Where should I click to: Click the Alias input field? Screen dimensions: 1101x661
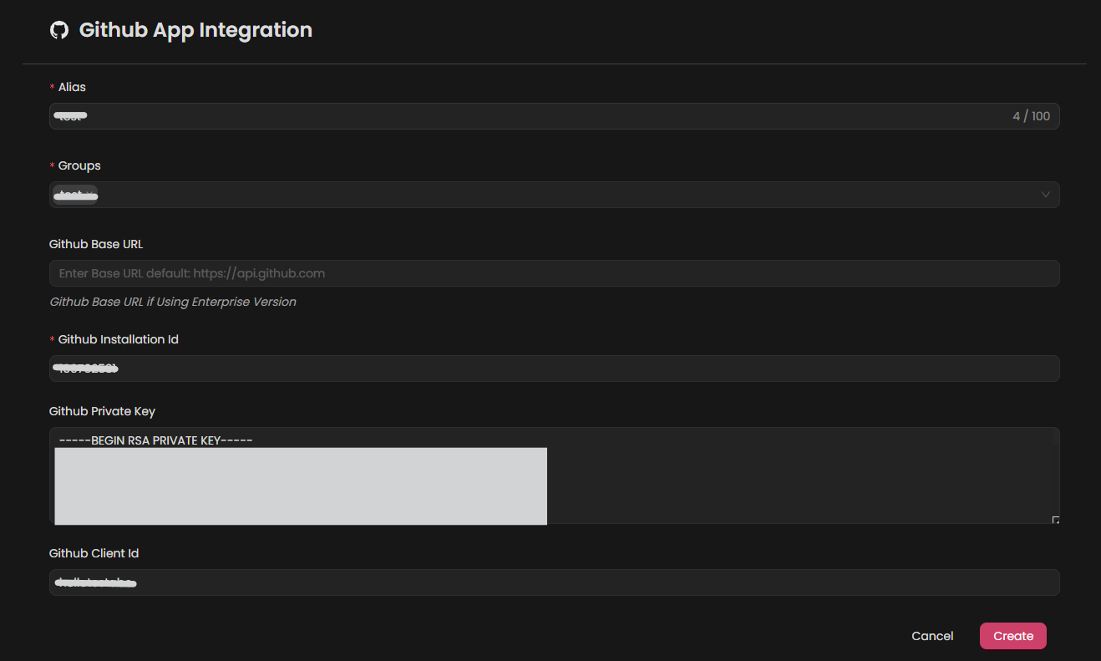(554, 116)
